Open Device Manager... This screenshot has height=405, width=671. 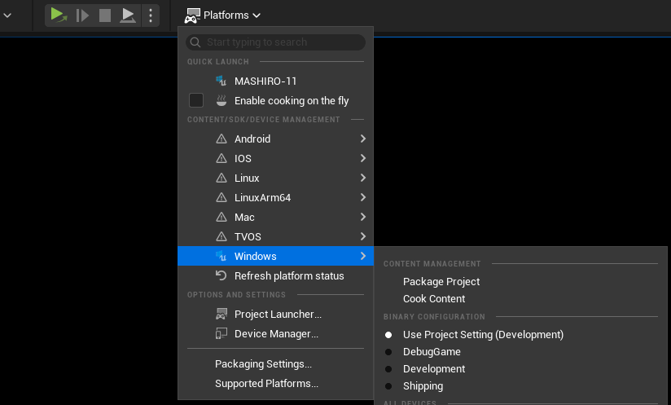point(275,334)
